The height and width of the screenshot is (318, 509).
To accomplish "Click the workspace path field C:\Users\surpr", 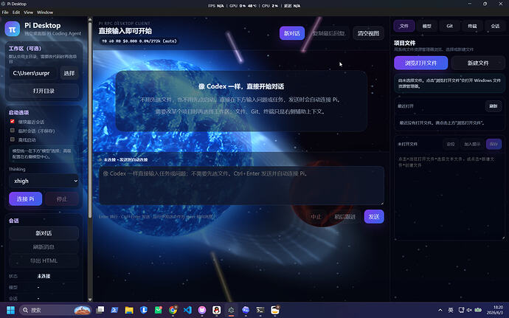I will pos(32,73).
